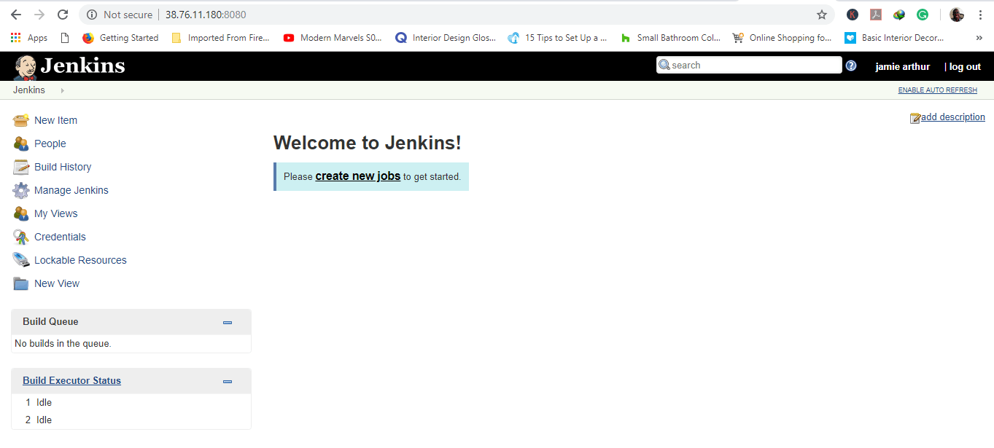Click the browser address bar URL
This screenshot has width=994, height=448.
206,15
